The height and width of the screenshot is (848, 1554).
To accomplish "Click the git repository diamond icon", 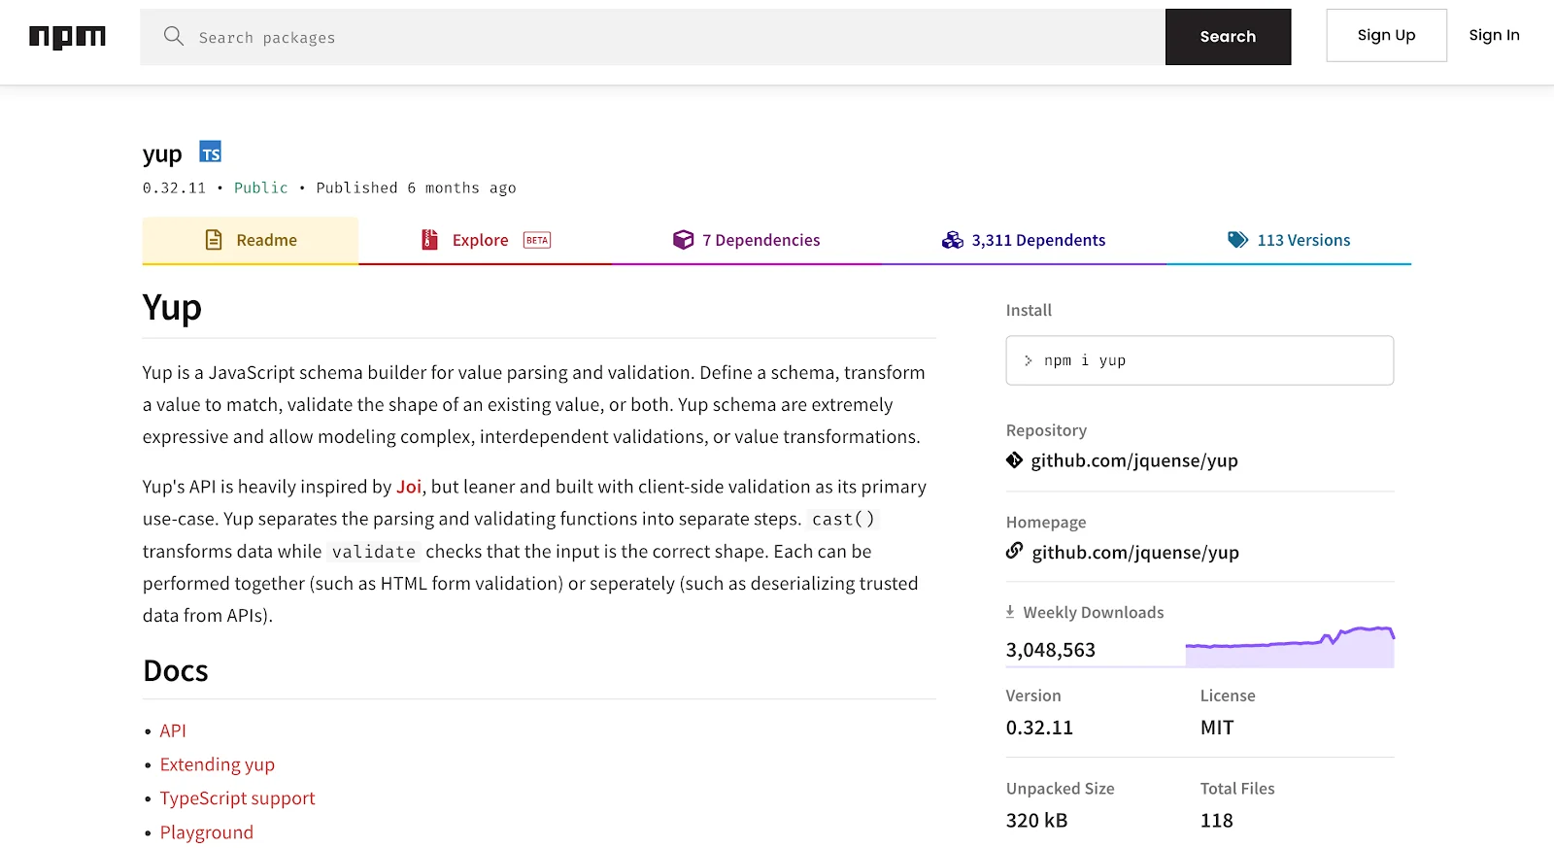I will pyautogui.click(x=1015, y=460).
